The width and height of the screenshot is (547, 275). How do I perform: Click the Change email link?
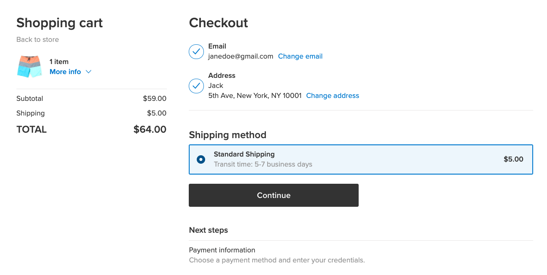(x=300, y=56)
